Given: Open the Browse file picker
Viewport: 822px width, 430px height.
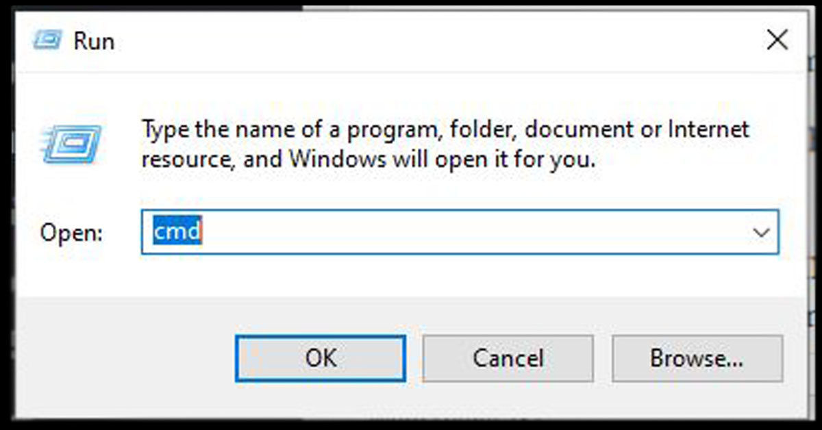Looking at the screenshot, I should click(x=697, y=358).
